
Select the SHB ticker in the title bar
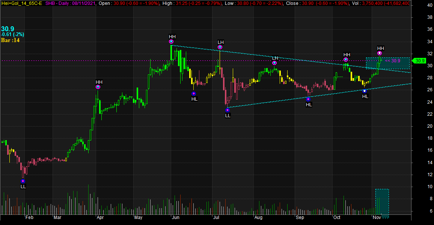(x=51, y=3)
